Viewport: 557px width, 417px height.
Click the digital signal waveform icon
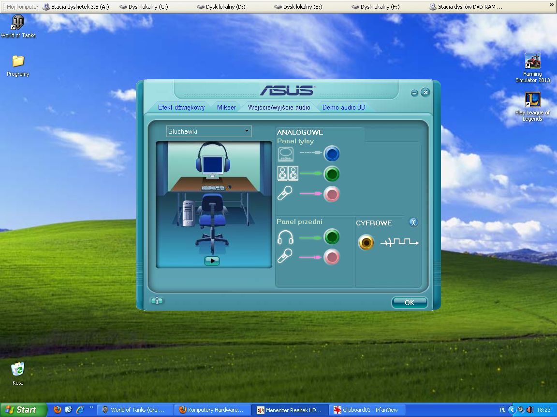[400, 242]
